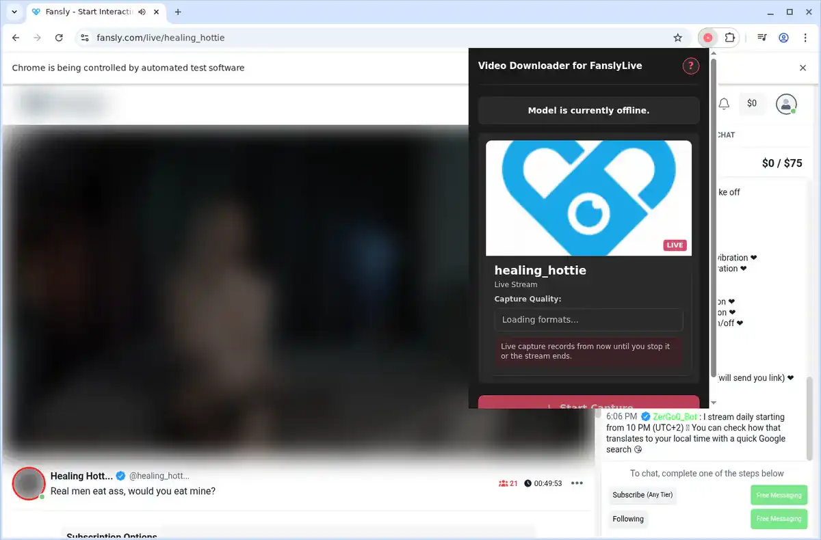
Task: Open the Healing Hott... profile avatar
Action: pos(29,483)
